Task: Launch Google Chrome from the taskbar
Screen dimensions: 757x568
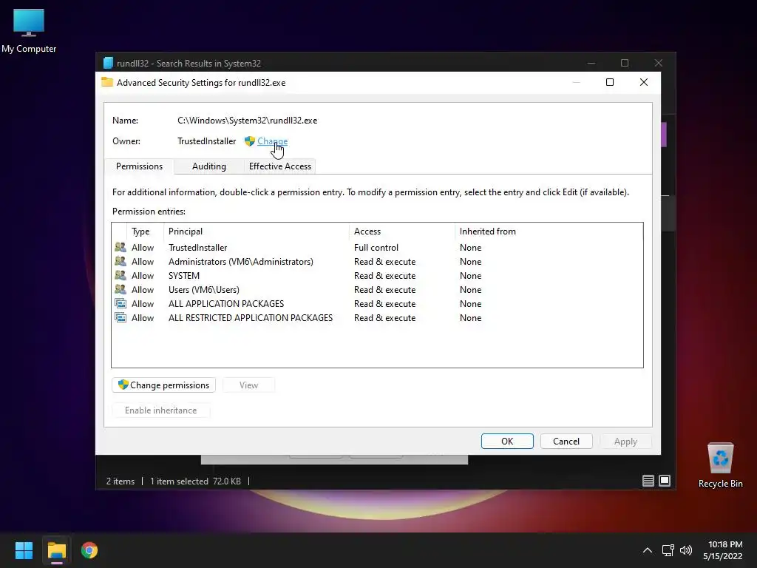Action: click(89, 550)
